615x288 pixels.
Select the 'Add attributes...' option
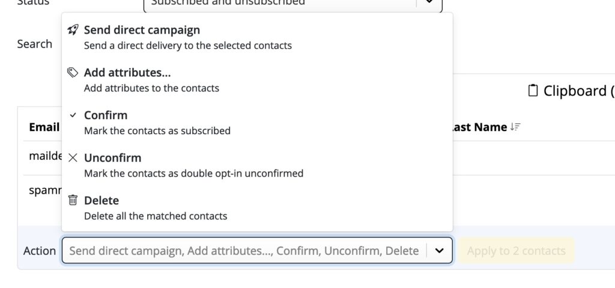(x=257, y=80)
